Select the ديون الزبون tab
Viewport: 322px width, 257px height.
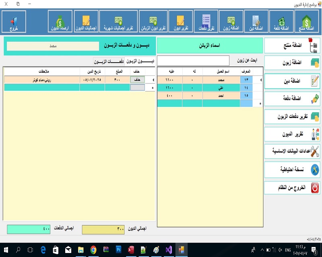coord(140,61)
